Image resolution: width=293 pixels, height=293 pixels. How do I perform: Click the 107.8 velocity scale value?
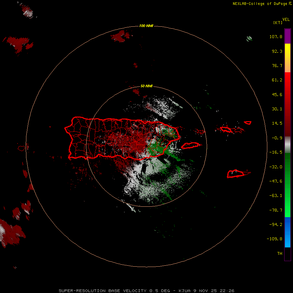coord(276,36)
